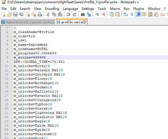168x139 pixels.
Task: Click line m_unlocks=Gladiator MRL|0
Action: point(40,117)
